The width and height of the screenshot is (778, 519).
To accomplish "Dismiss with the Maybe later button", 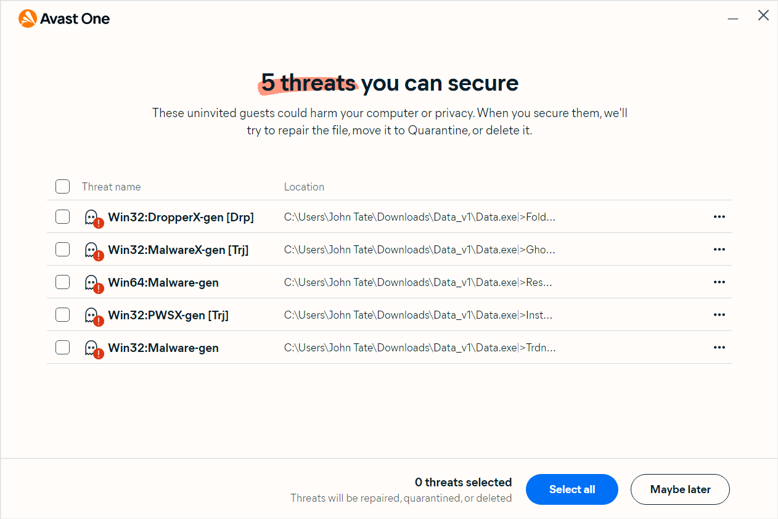I will coord(680,489).
